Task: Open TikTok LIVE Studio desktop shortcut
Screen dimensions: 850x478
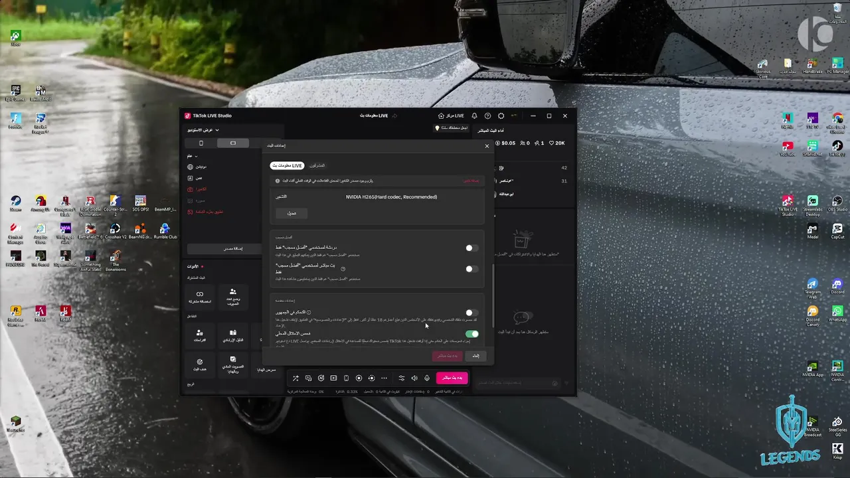Action: [788, 205]
